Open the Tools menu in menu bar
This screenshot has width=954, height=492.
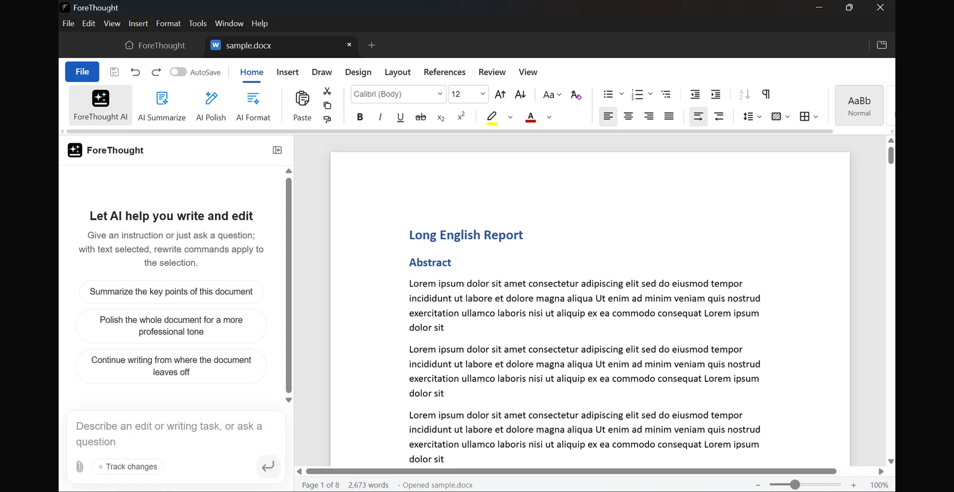197,23
